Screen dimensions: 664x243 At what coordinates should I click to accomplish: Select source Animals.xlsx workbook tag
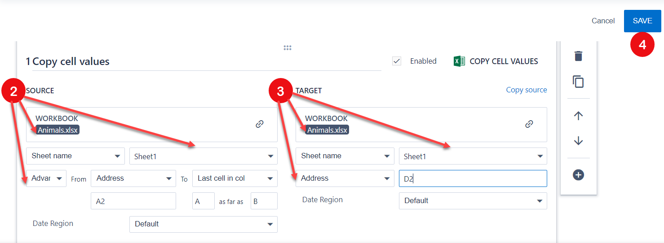(58, 130)
